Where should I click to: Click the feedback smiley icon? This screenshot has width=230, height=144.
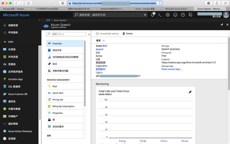[x=175, y=15]
